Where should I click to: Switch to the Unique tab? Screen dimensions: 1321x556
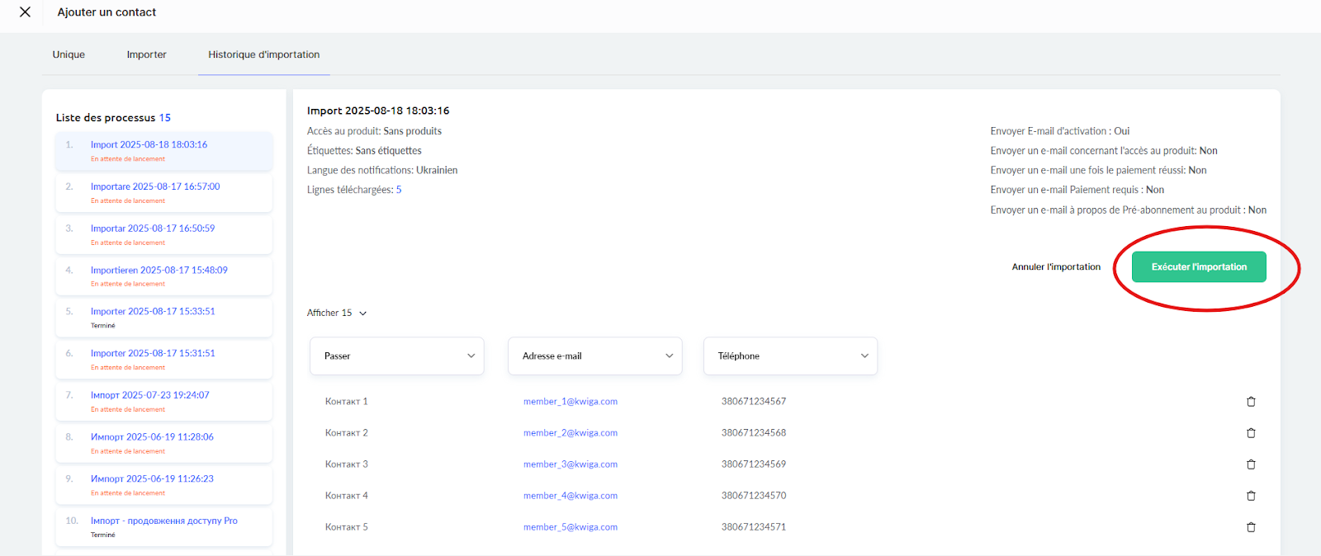69,55
